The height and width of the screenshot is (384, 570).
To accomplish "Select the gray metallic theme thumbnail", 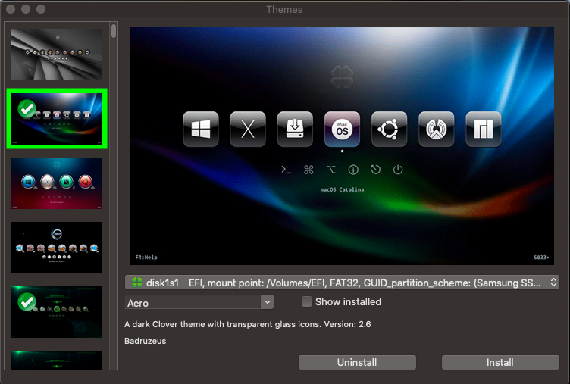I will (57, 54).
